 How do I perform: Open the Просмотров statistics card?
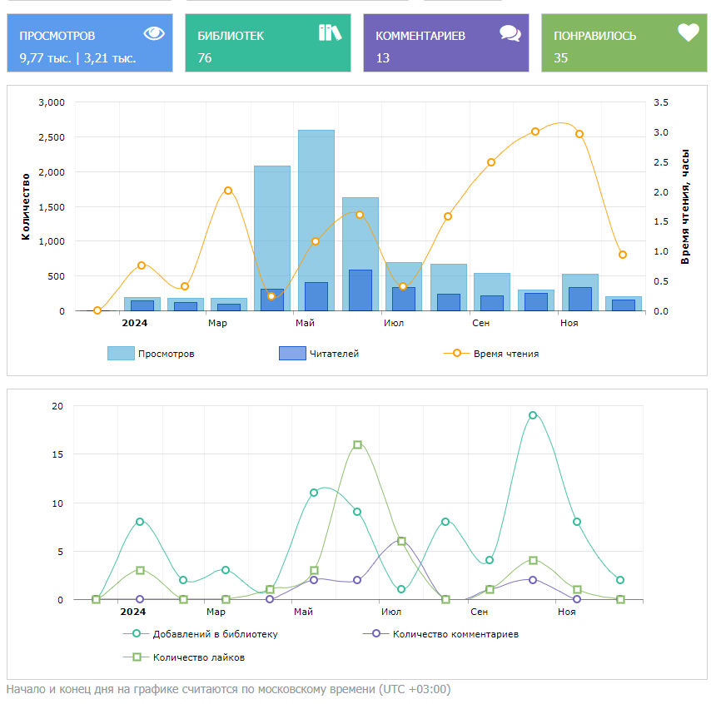coord(90,42)
